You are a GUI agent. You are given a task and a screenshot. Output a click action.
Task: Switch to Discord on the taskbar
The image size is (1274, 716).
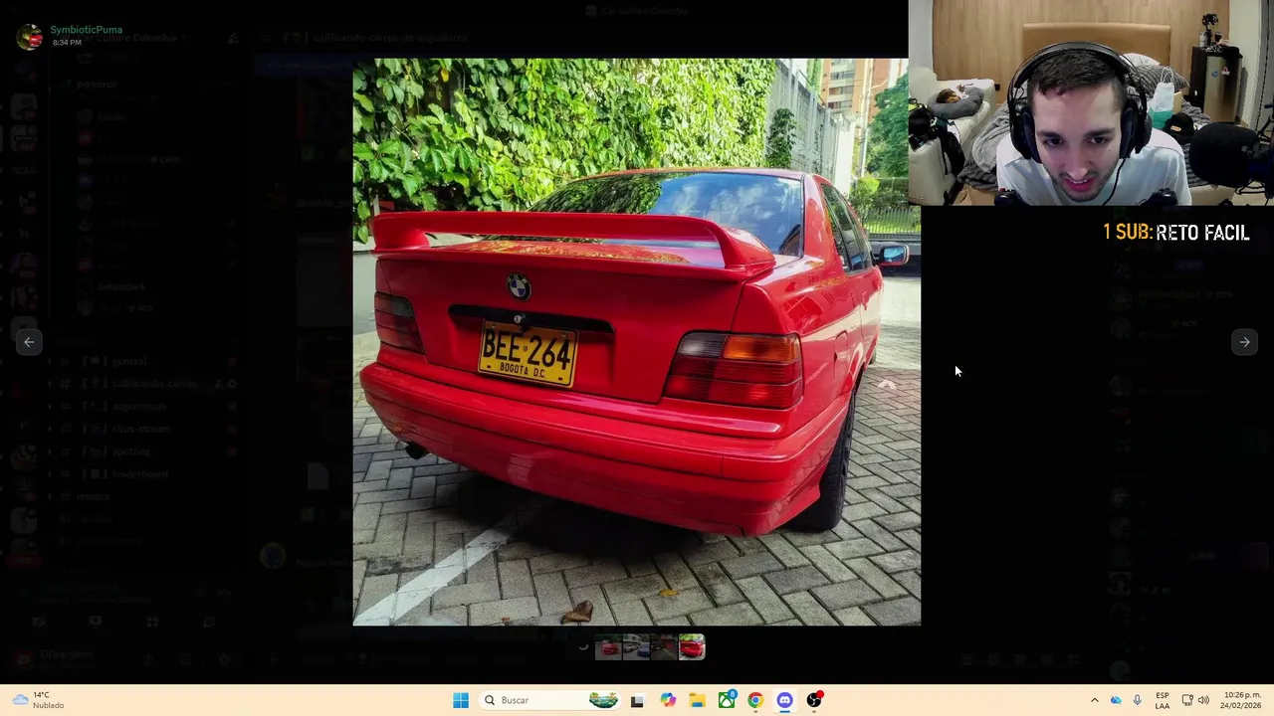tap(784, 700)
